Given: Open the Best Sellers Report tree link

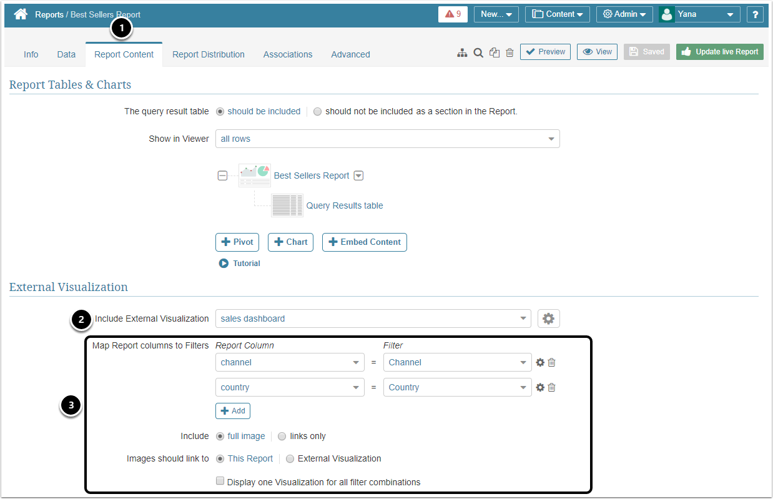Looking at the screenshot, I should point(312,175).
